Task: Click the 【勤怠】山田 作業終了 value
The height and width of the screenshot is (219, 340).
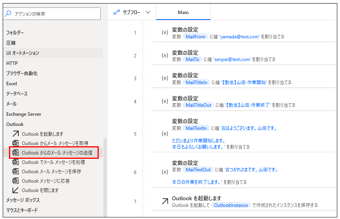Action: pyautogui.click(x=248, y=105)
